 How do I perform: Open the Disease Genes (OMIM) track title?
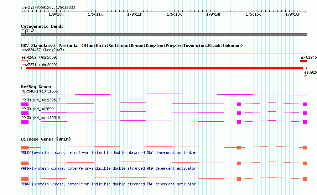click(46, 139)
